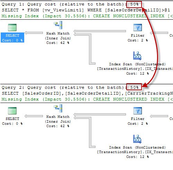Click arrow between Hash Match and SELECT, Query 1
The height and width of the screenshot is (170, 173).
[34, 33]
